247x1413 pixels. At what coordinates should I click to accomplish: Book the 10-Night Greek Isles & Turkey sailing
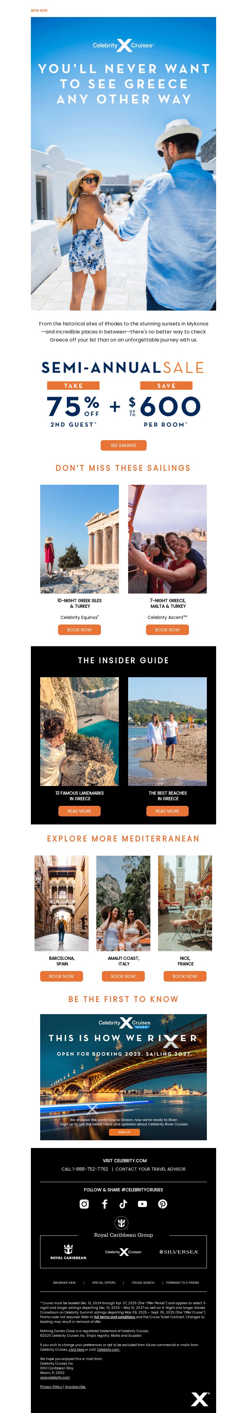79,630
